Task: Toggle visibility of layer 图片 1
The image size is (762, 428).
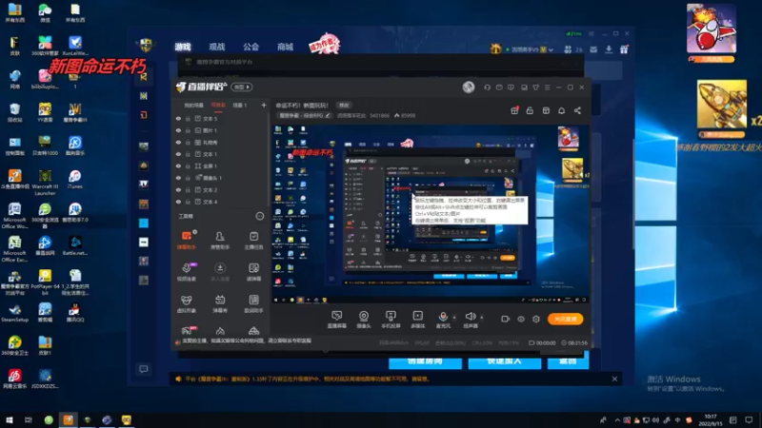Action: (x=178, y=130)
